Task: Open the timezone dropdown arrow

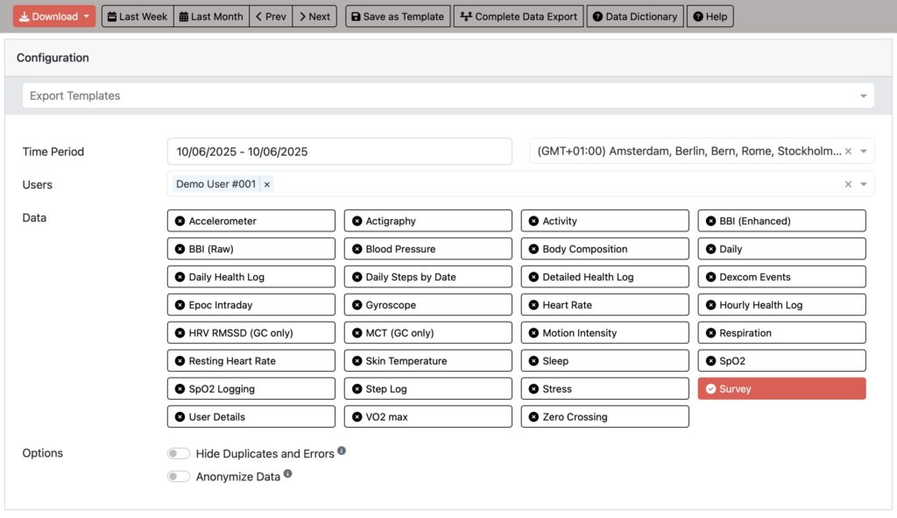Action: pyautogui.click(x=864, y=152)
